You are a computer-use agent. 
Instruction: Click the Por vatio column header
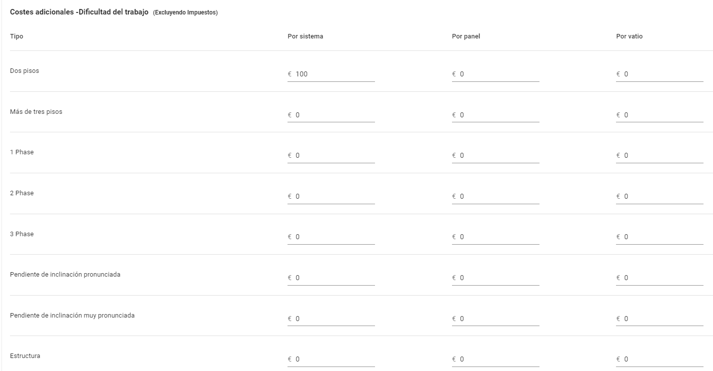pos(629,36)
